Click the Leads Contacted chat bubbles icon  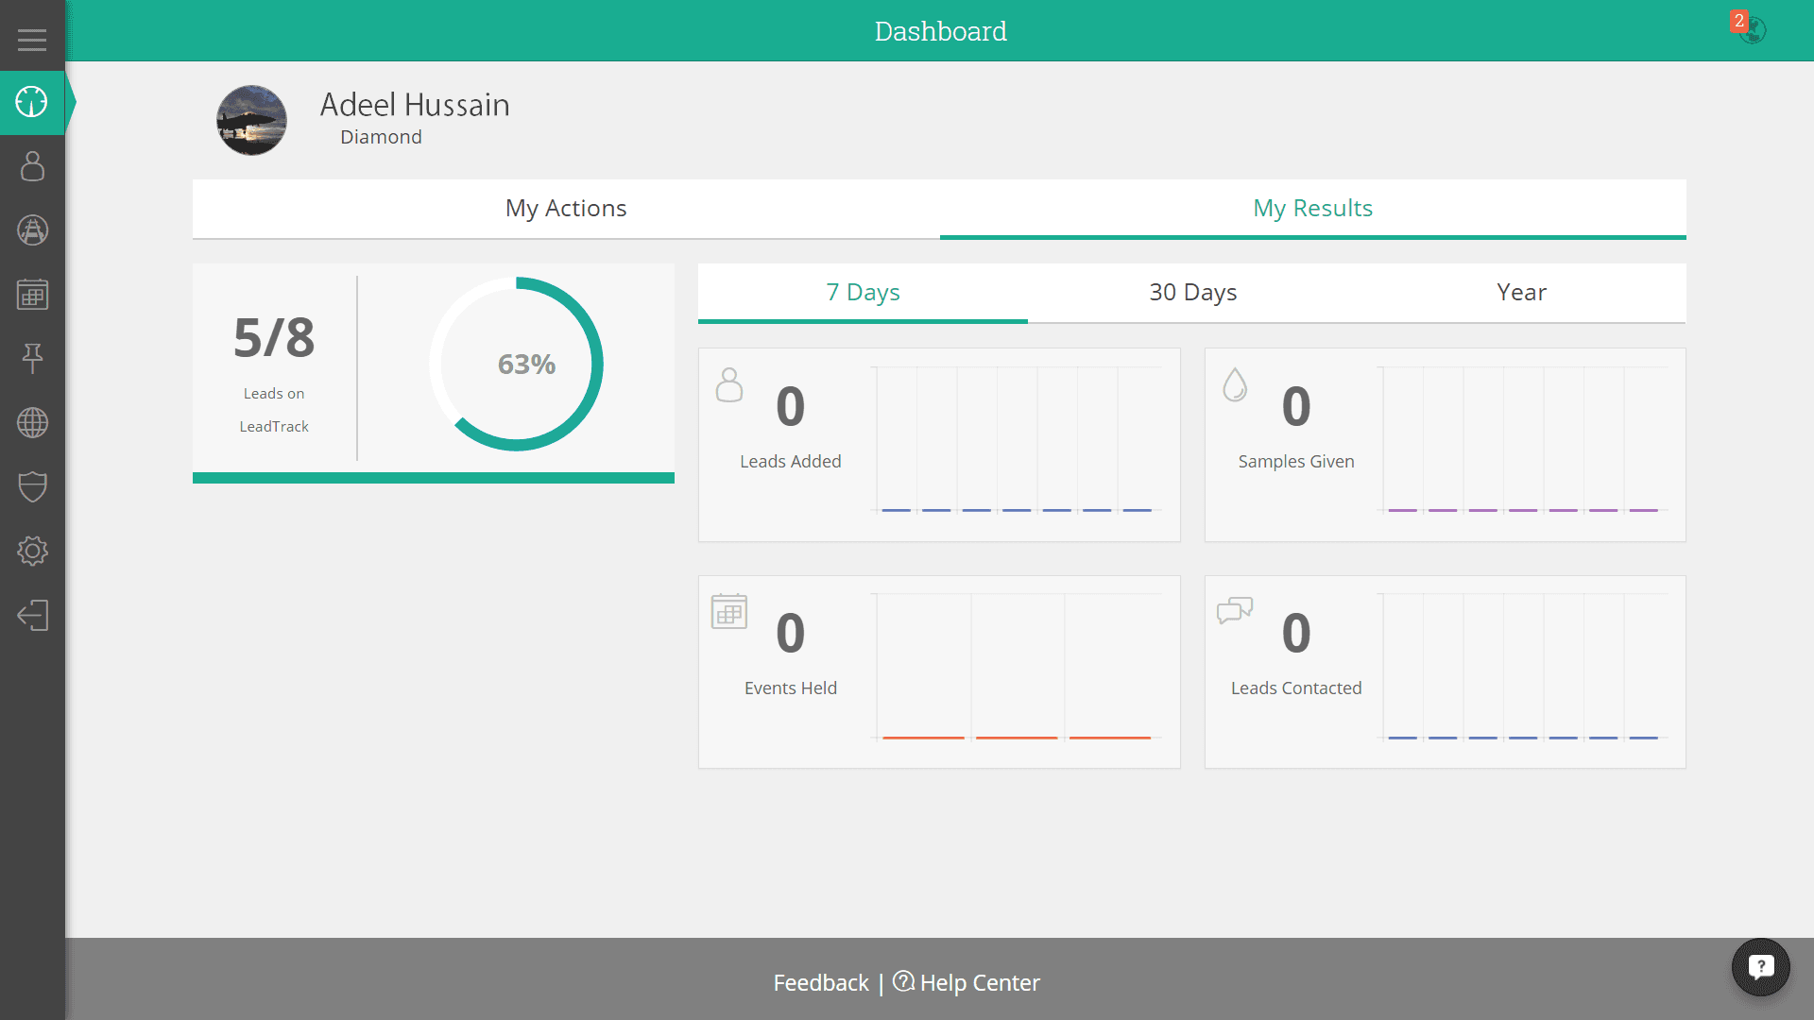[1235, 610]
